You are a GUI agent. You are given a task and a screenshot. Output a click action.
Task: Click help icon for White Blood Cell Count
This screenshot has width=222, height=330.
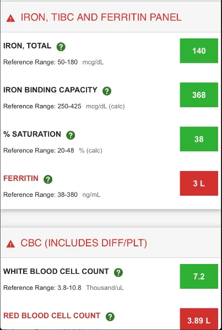(x=118, y=272)
